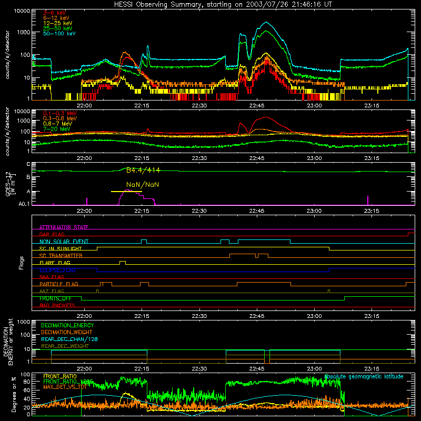Select the NON_SOLAR_EVENT flag label

[64, 242]
